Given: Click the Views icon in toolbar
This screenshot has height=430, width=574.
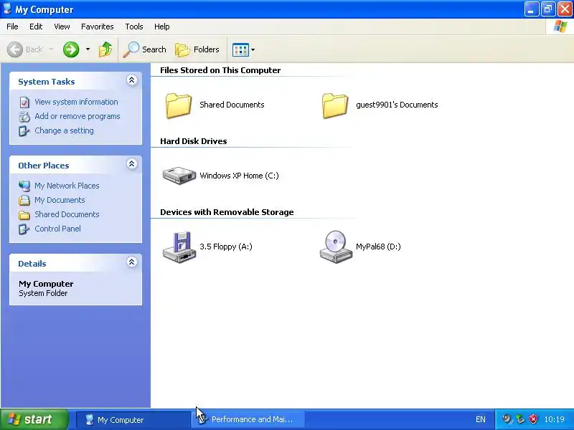Looking at the screenshot, I should pyautogui.click(x=240, y=49).
